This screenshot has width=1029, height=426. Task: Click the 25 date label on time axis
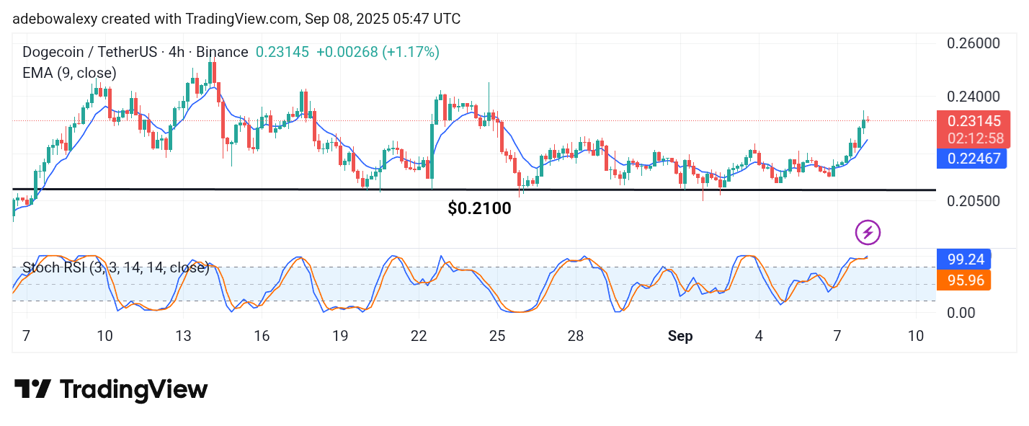click(x=497, y=336)
